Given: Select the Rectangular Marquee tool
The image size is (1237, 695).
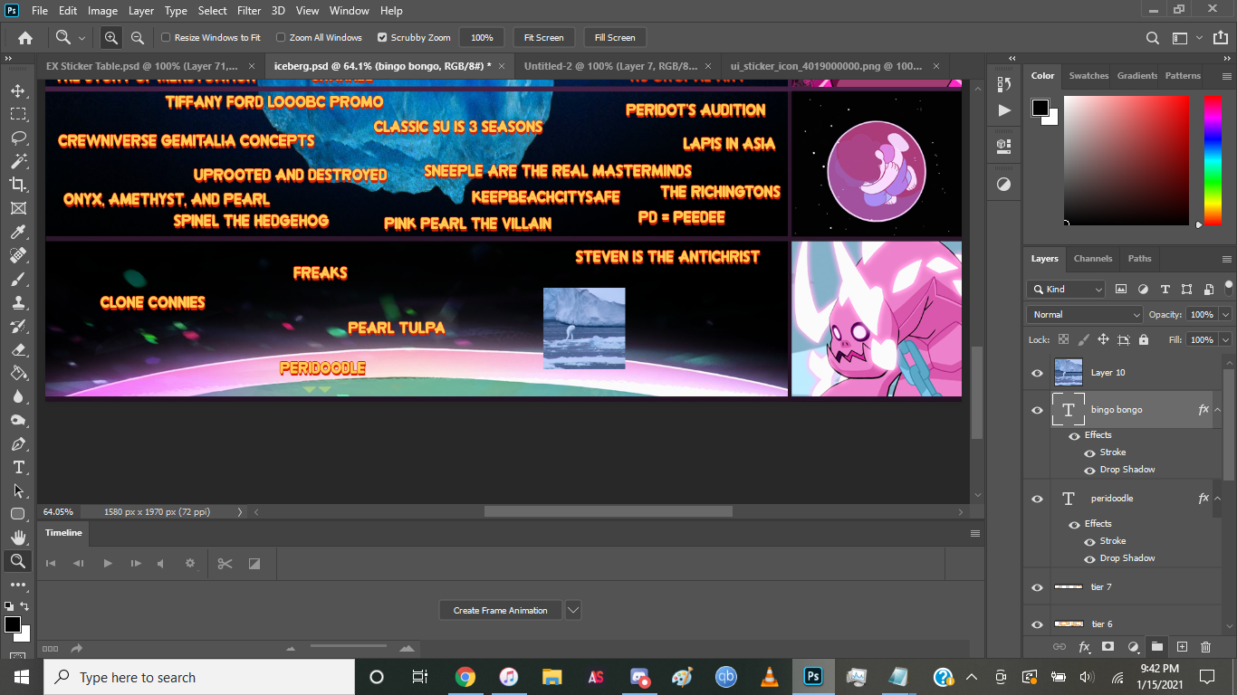Looking at the screenshot, I should pyautogui.click(x=17, y=114).
